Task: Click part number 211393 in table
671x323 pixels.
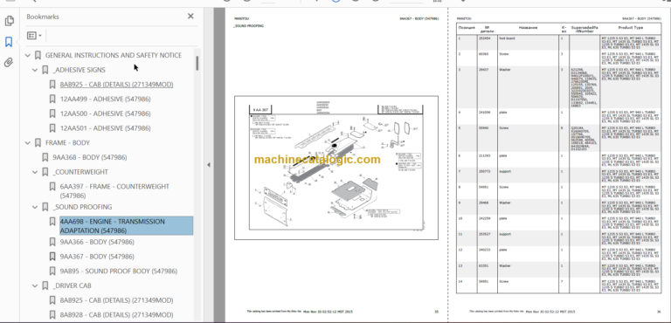Action: (x=484, y=155)
